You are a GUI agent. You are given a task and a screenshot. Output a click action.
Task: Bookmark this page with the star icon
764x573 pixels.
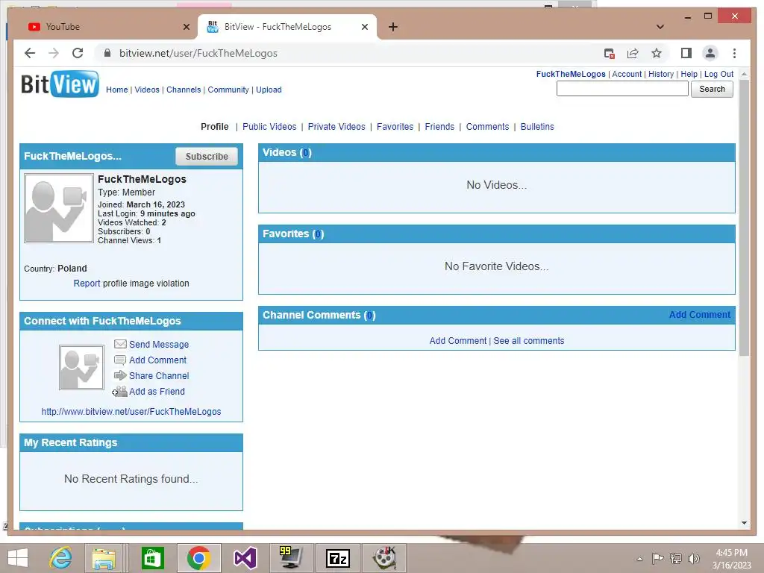(657, 53)
